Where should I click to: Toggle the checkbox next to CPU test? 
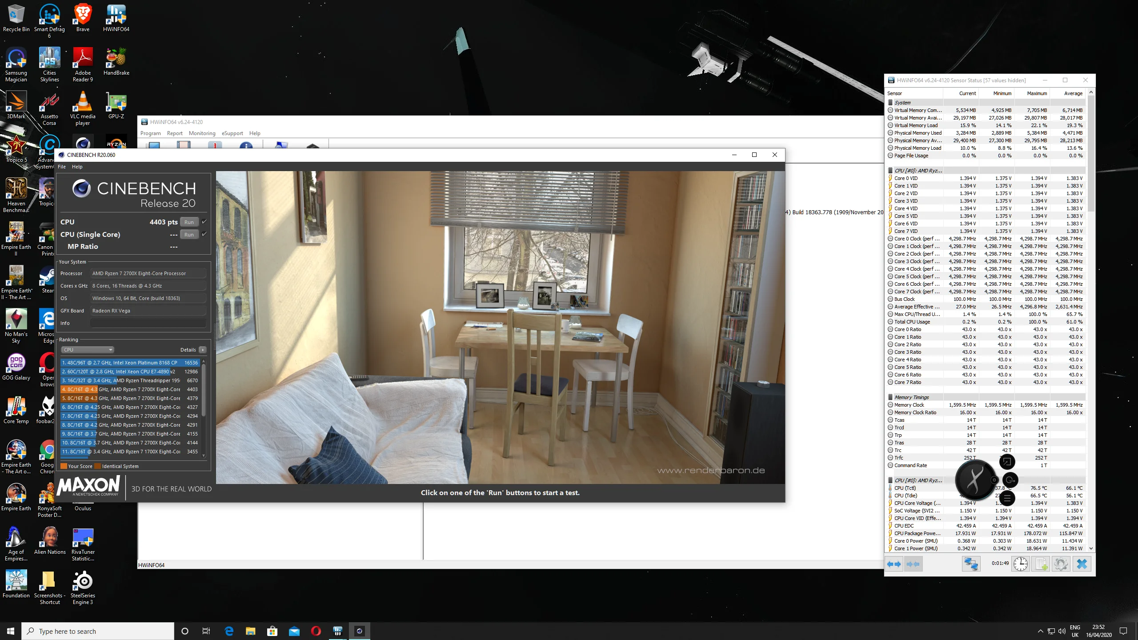point(204,222)
